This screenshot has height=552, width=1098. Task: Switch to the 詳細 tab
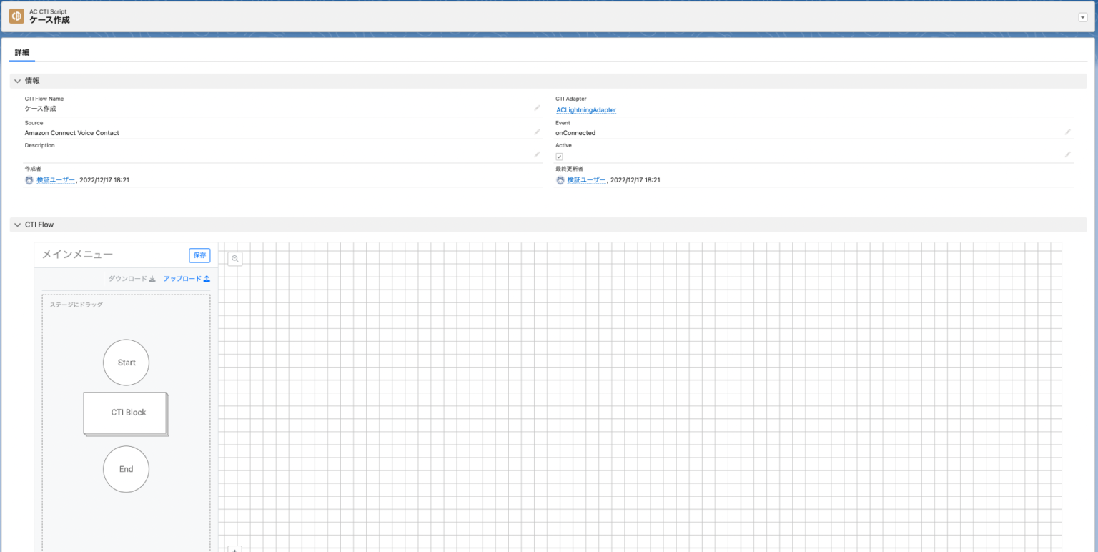pos(21,53)
